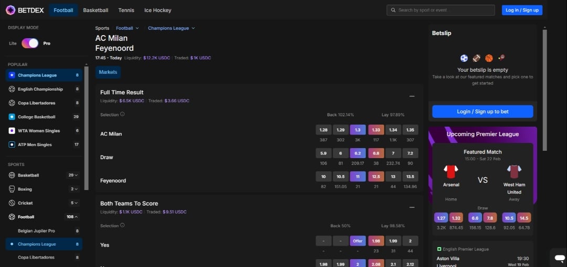Select Draw lay odds 7.2

411,153
